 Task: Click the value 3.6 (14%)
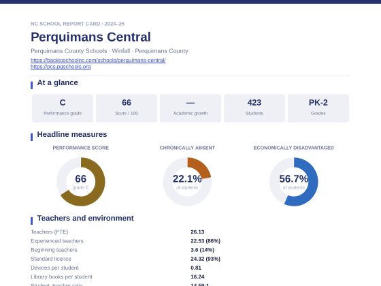tap(203, 250)
